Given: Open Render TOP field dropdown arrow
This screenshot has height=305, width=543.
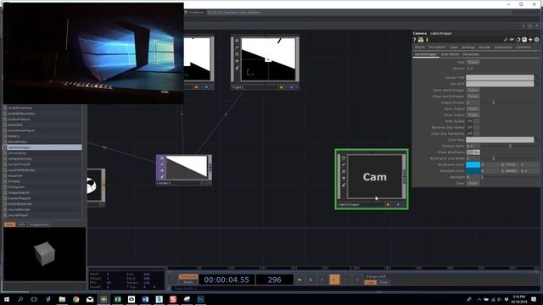Looking at the screenshot, I should tap(537, 78).
